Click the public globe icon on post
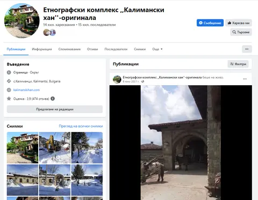Image resolution: width=258 pixels, height=200 pixels. [x=143, y=82]
